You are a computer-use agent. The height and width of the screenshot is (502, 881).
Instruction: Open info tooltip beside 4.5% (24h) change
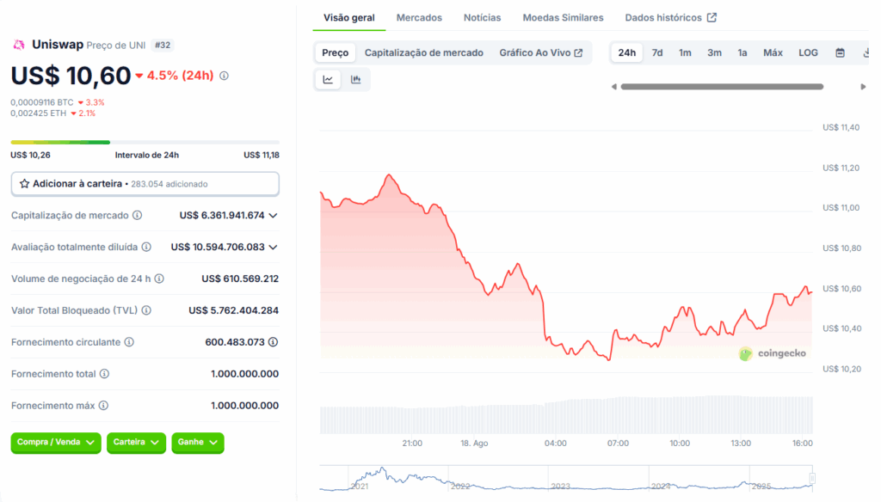click(x=225, y=76)
